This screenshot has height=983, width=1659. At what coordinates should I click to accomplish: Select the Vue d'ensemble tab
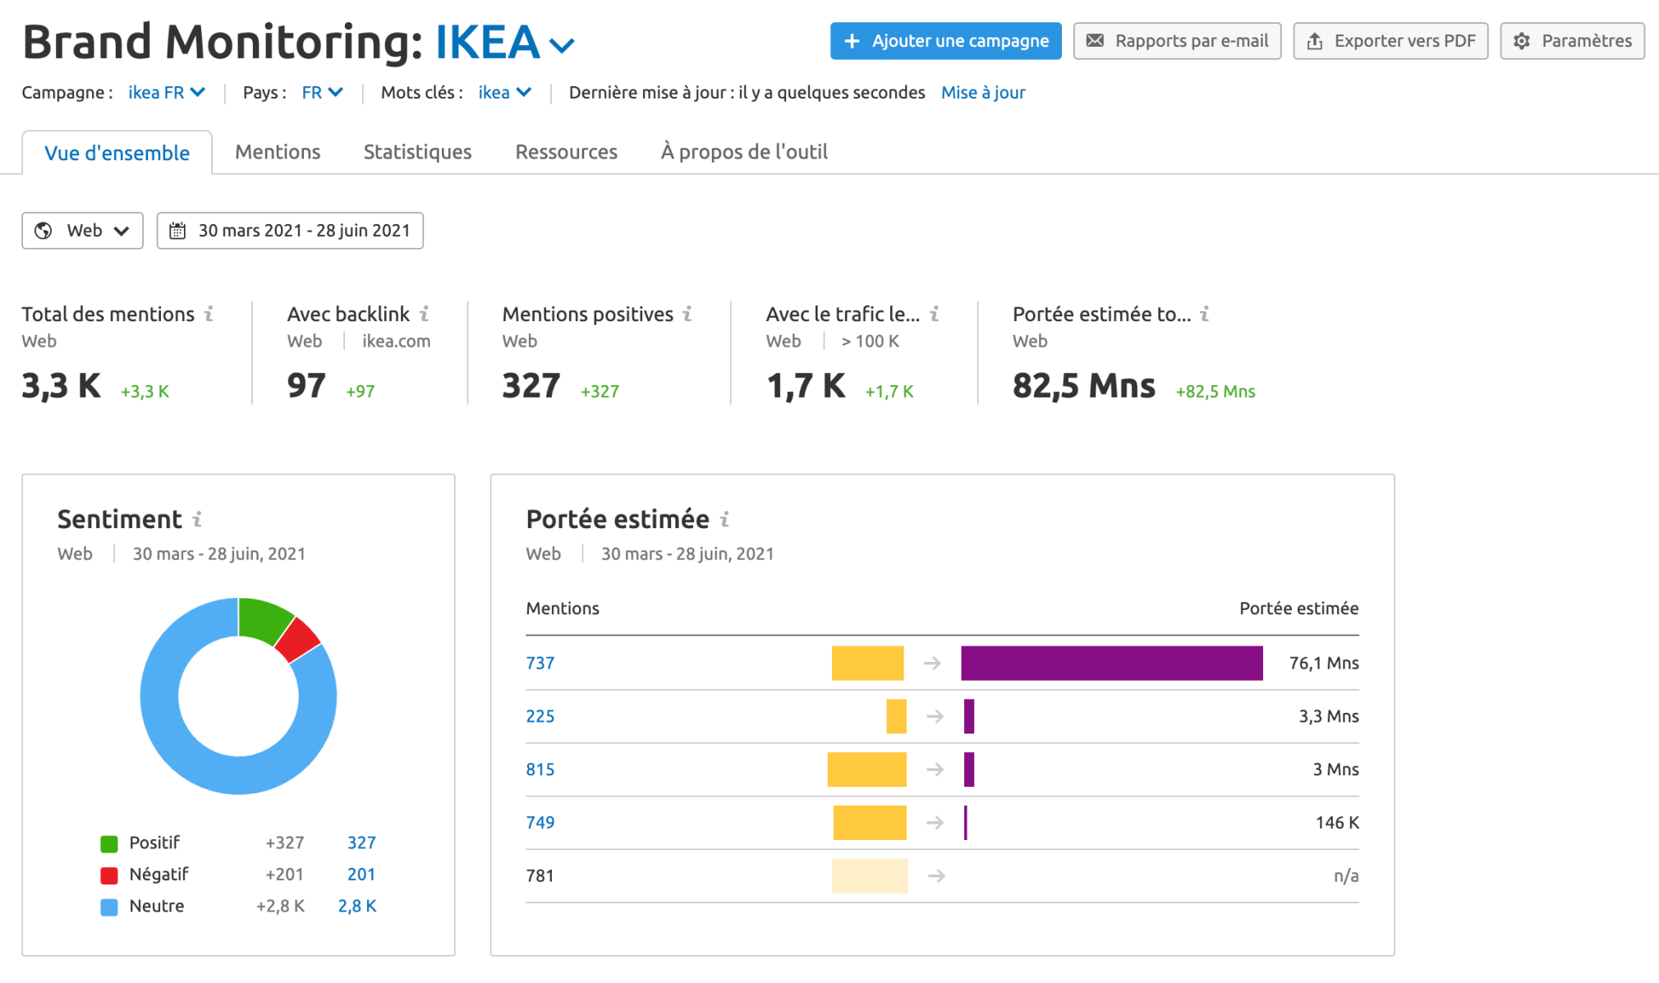117,153
